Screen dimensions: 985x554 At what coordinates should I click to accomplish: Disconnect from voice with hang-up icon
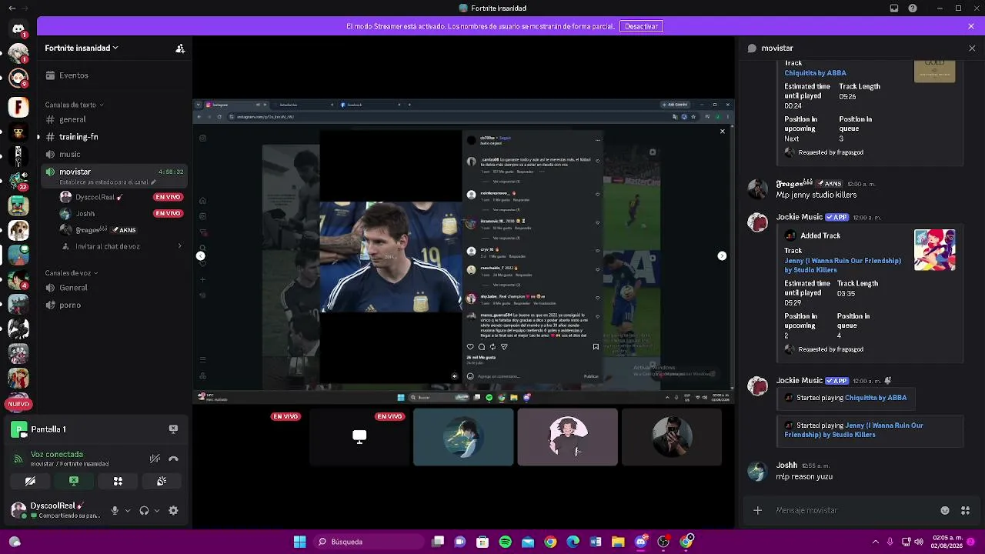[174, 459]
